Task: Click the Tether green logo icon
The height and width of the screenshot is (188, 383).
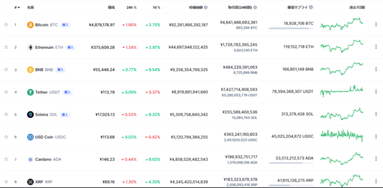Action: (30, 92)
